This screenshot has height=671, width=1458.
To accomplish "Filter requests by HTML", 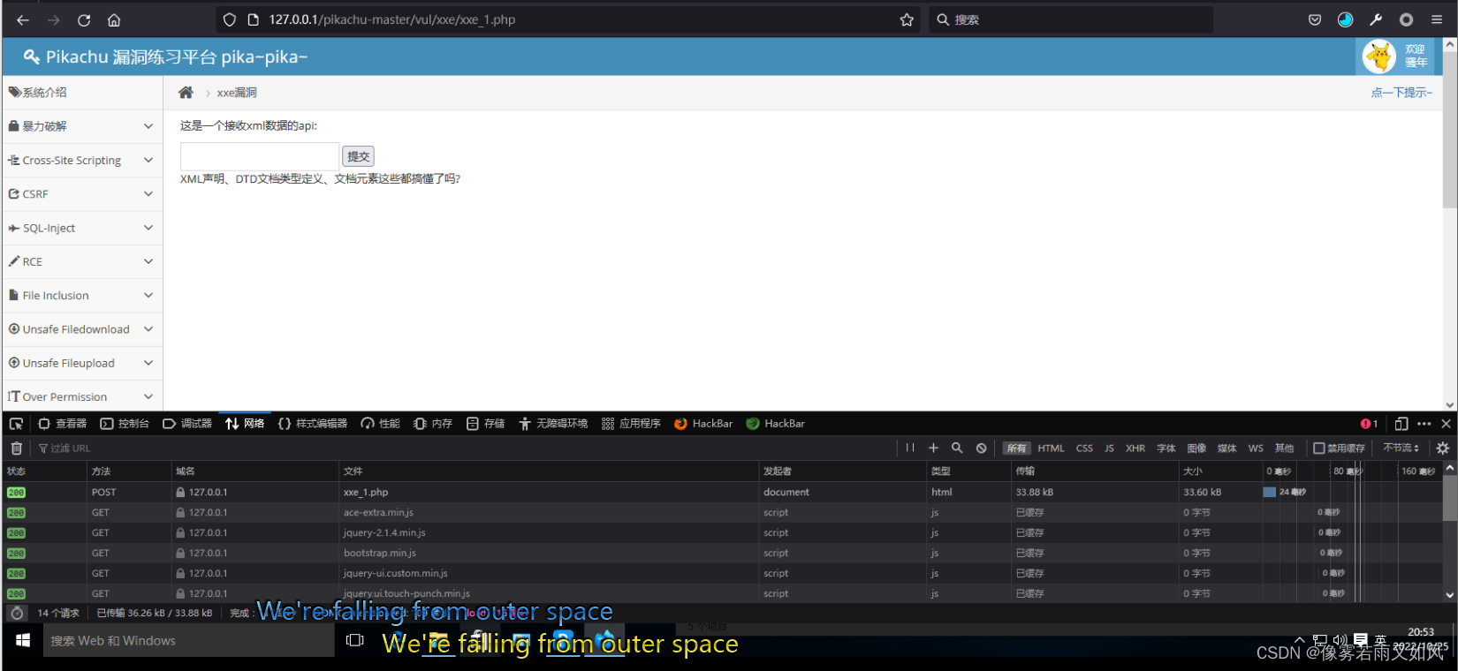I will click(x=1051, y=449).
